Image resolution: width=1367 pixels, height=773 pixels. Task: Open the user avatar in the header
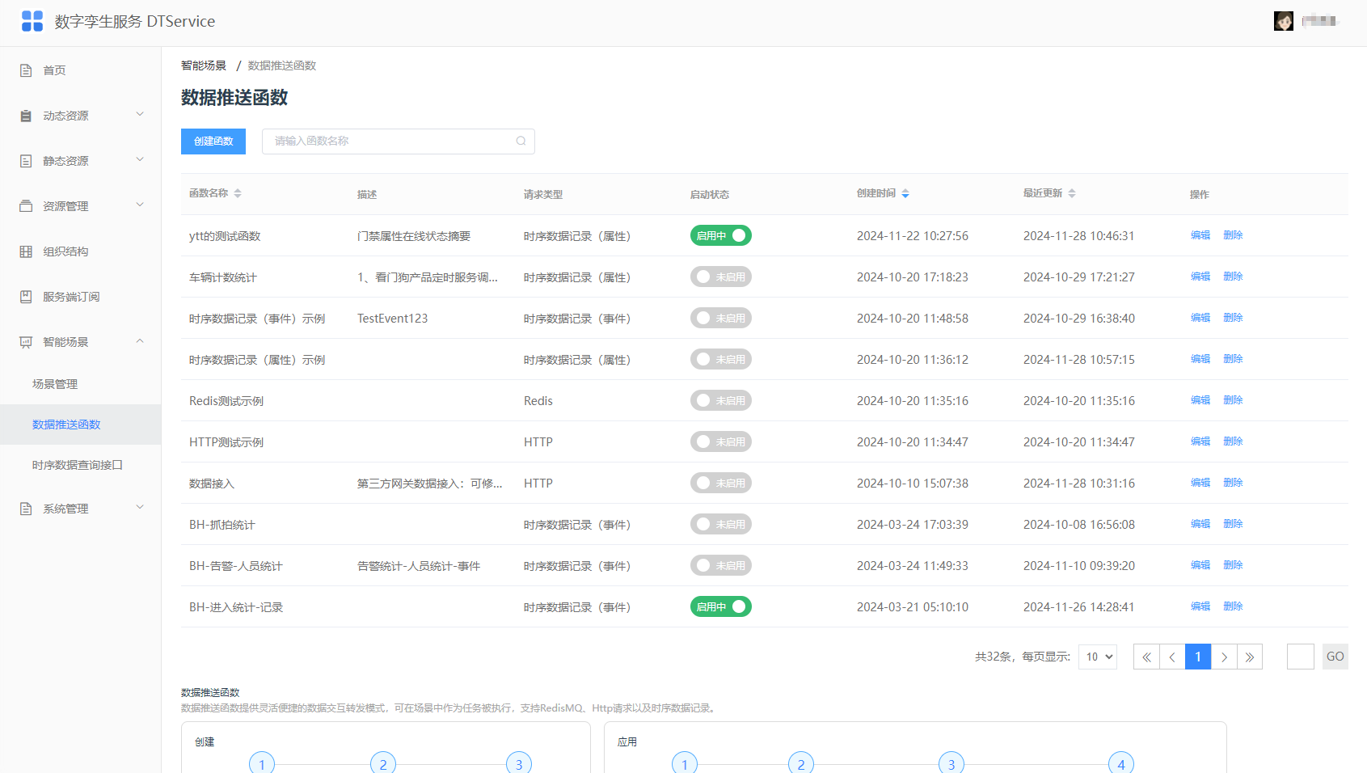coord(1283,21)
